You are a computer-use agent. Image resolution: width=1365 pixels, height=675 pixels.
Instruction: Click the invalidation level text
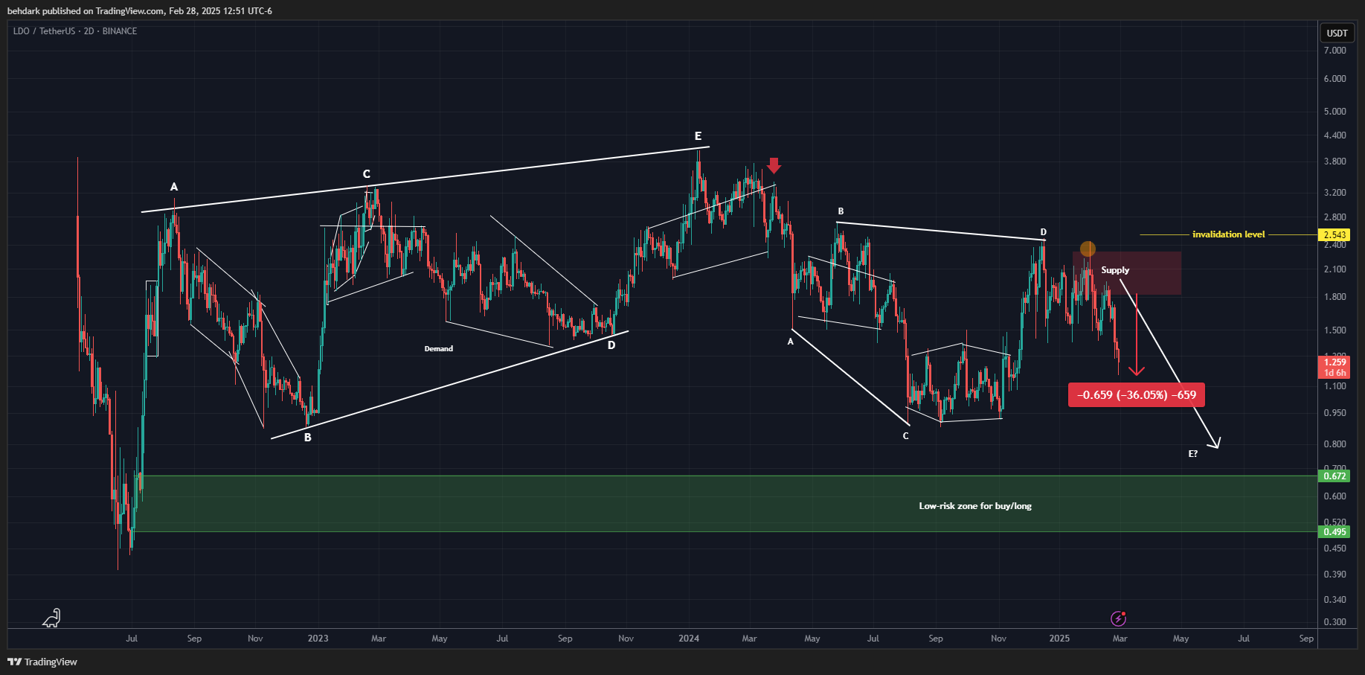(1228, 234)
